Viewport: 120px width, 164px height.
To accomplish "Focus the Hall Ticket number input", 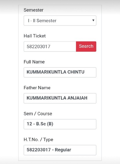I will click(50, 46).
